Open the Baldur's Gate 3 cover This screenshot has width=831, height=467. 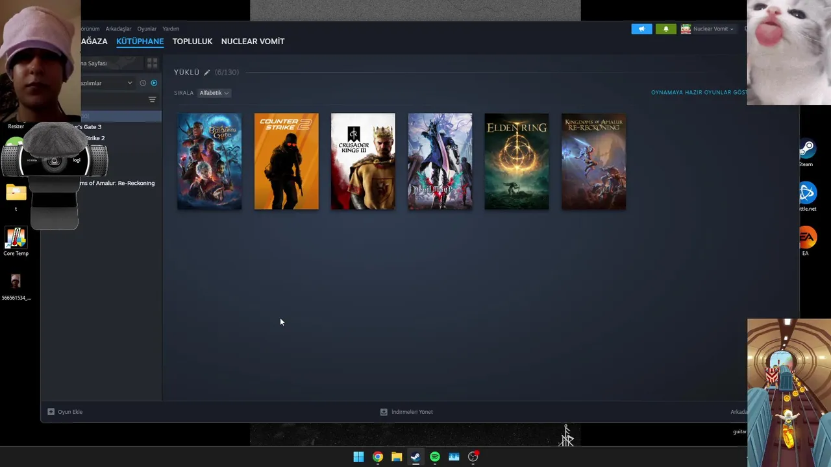tap(209, 162)
